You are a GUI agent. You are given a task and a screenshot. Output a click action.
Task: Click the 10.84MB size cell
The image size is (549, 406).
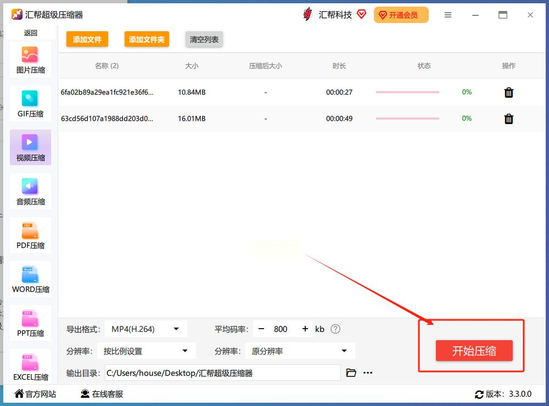192,92
